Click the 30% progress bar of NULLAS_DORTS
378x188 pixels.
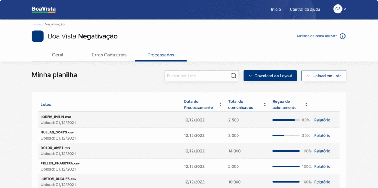286,136
